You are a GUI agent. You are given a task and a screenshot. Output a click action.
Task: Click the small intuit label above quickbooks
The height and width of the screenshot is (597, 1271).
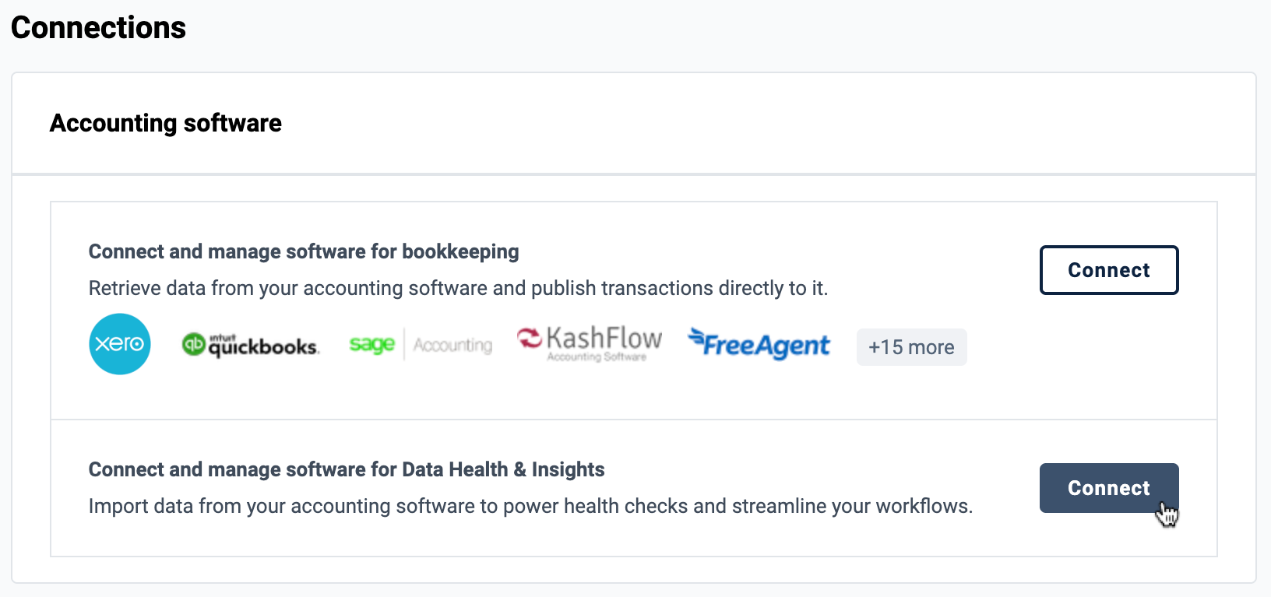tap(223, 338)
